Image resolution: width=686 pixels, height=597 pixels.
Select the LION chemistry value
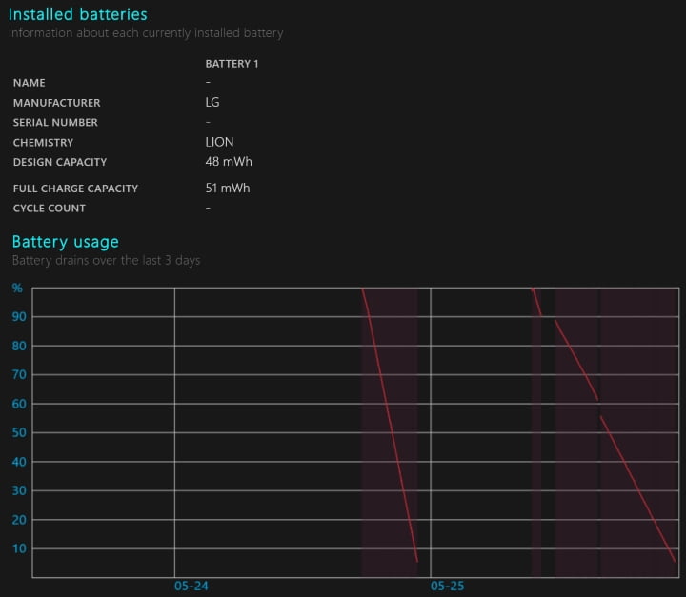pos(219,143)
